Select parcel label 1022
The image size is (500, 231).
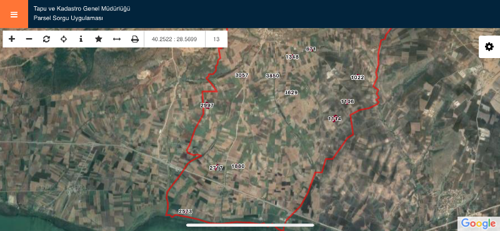pos(357,77)
